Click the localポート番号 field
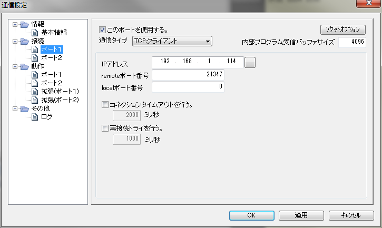Viewport: 382px width, 228px height. click(x=188, y=87)
